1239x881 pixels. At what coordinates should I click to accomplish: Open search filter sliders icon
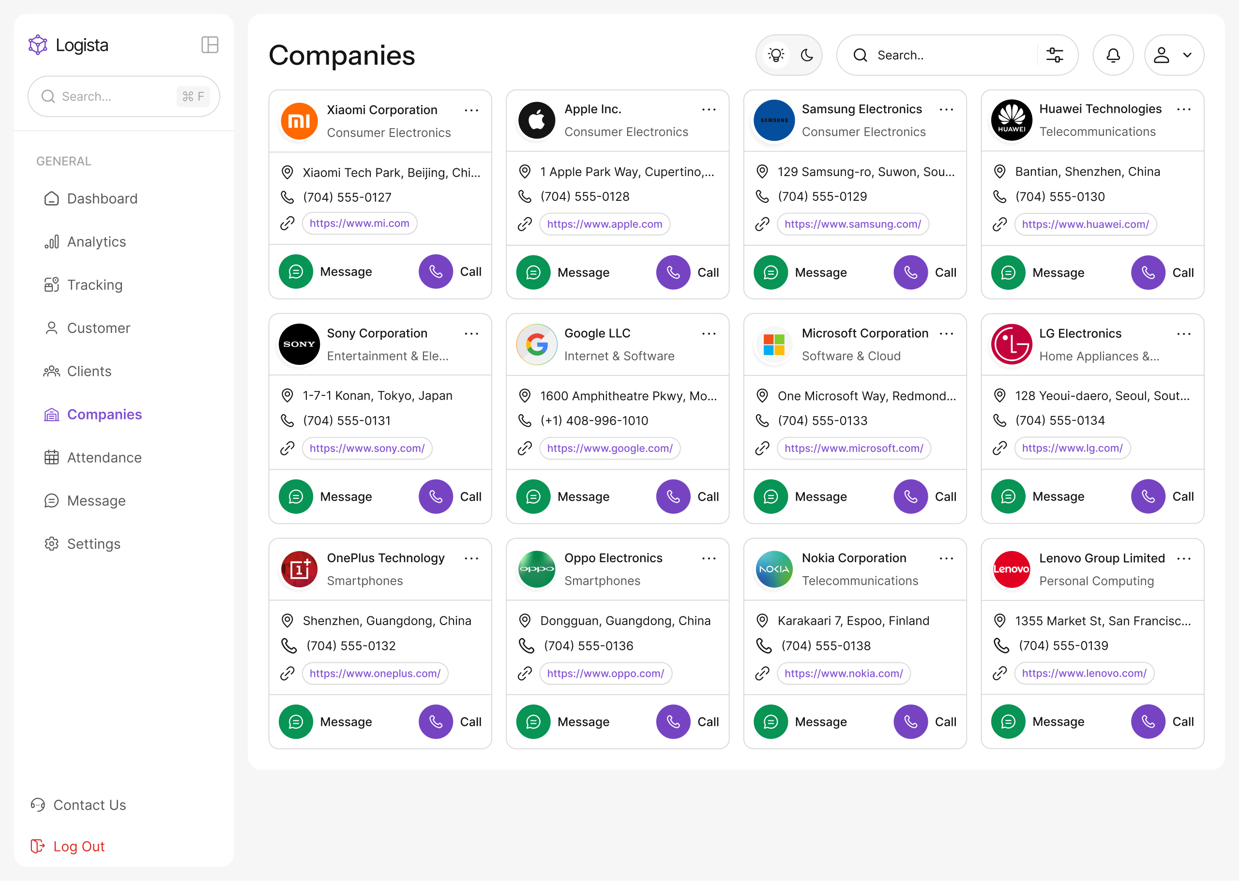tap(1055, 55)
